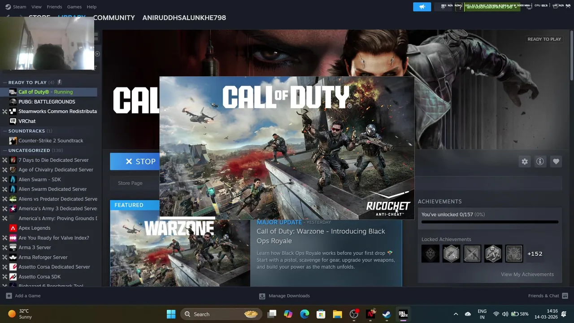Click the Aliens vs Predator server icon
The width and height of the screenshot is (574, 323).
click(x=13, y=199)
